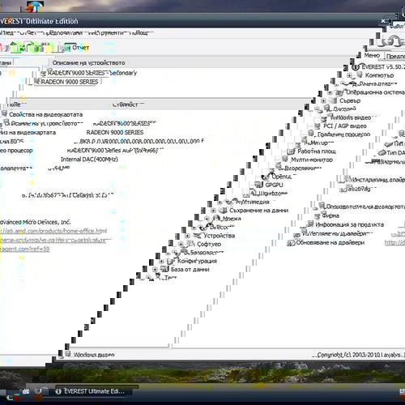Click the Софтуер software tree icon
Screen dimensions: 405x405
191,244
